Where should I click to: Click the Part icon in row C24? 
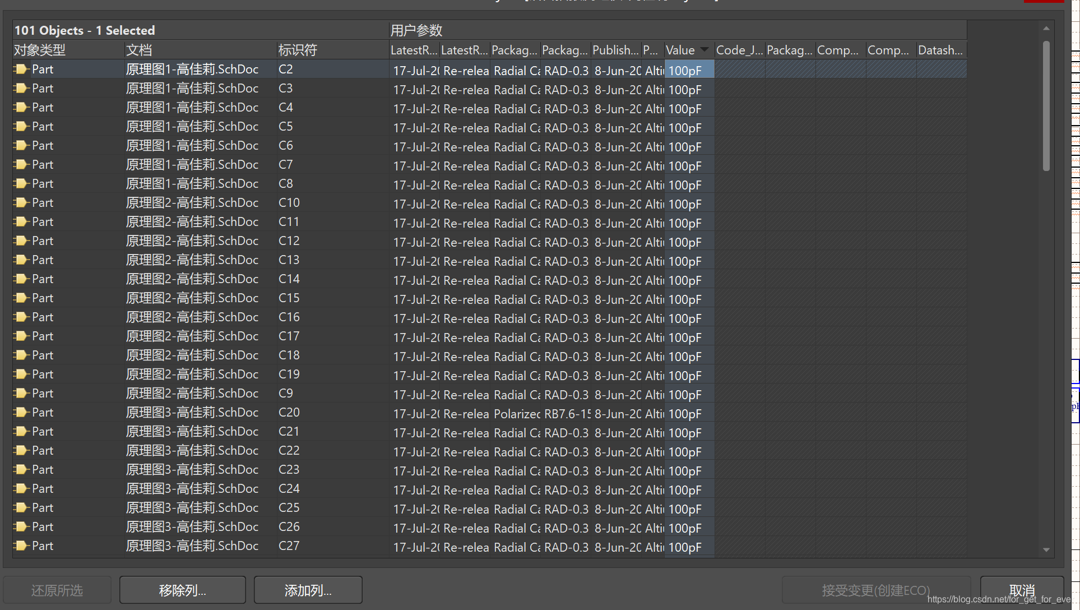coord(21,489)
